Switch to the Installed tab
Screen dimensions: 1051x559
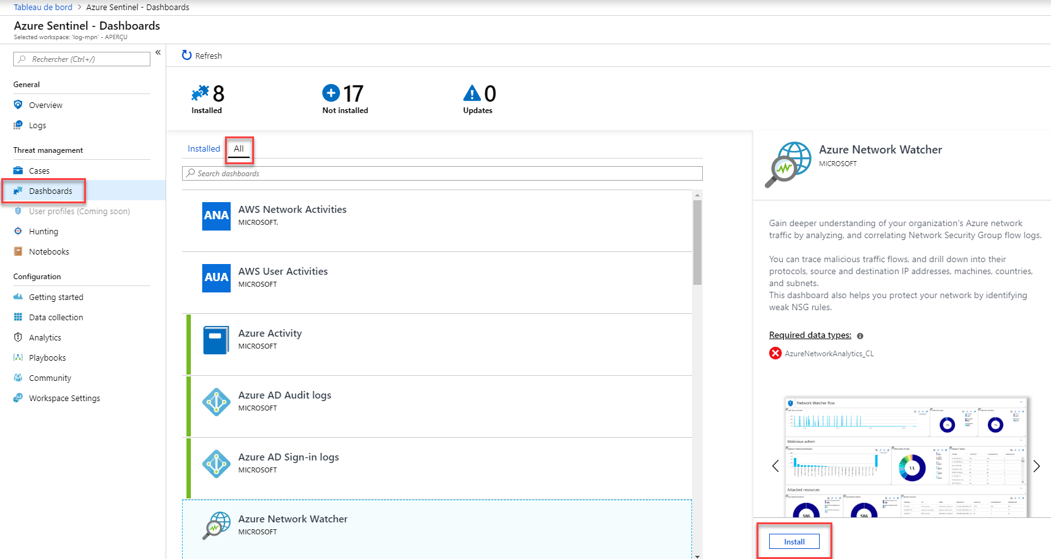coord(204,148)
